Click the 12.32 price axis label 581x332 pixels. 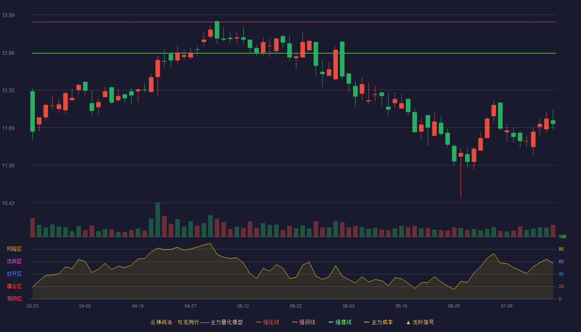coord(8,90)
